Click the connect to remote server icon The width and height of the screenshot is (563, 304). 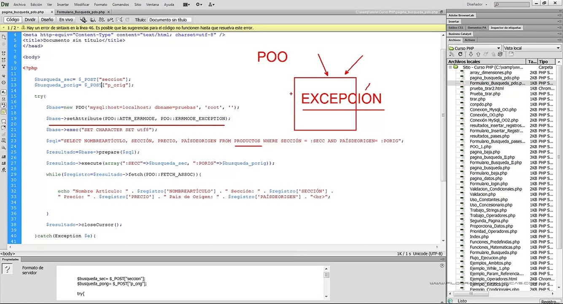[x=452, y=54]
